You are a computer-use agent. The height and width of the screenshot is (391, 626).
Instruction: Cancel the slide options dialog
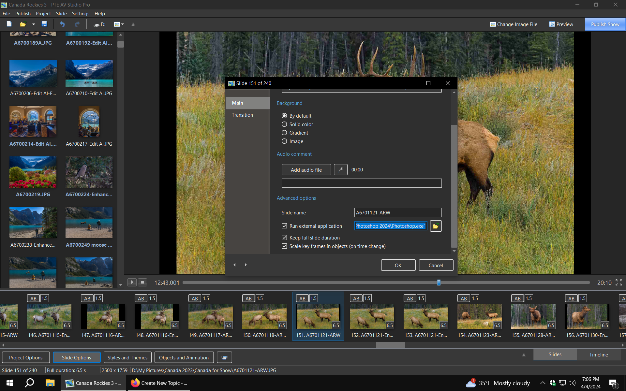[x=436, y=265]
